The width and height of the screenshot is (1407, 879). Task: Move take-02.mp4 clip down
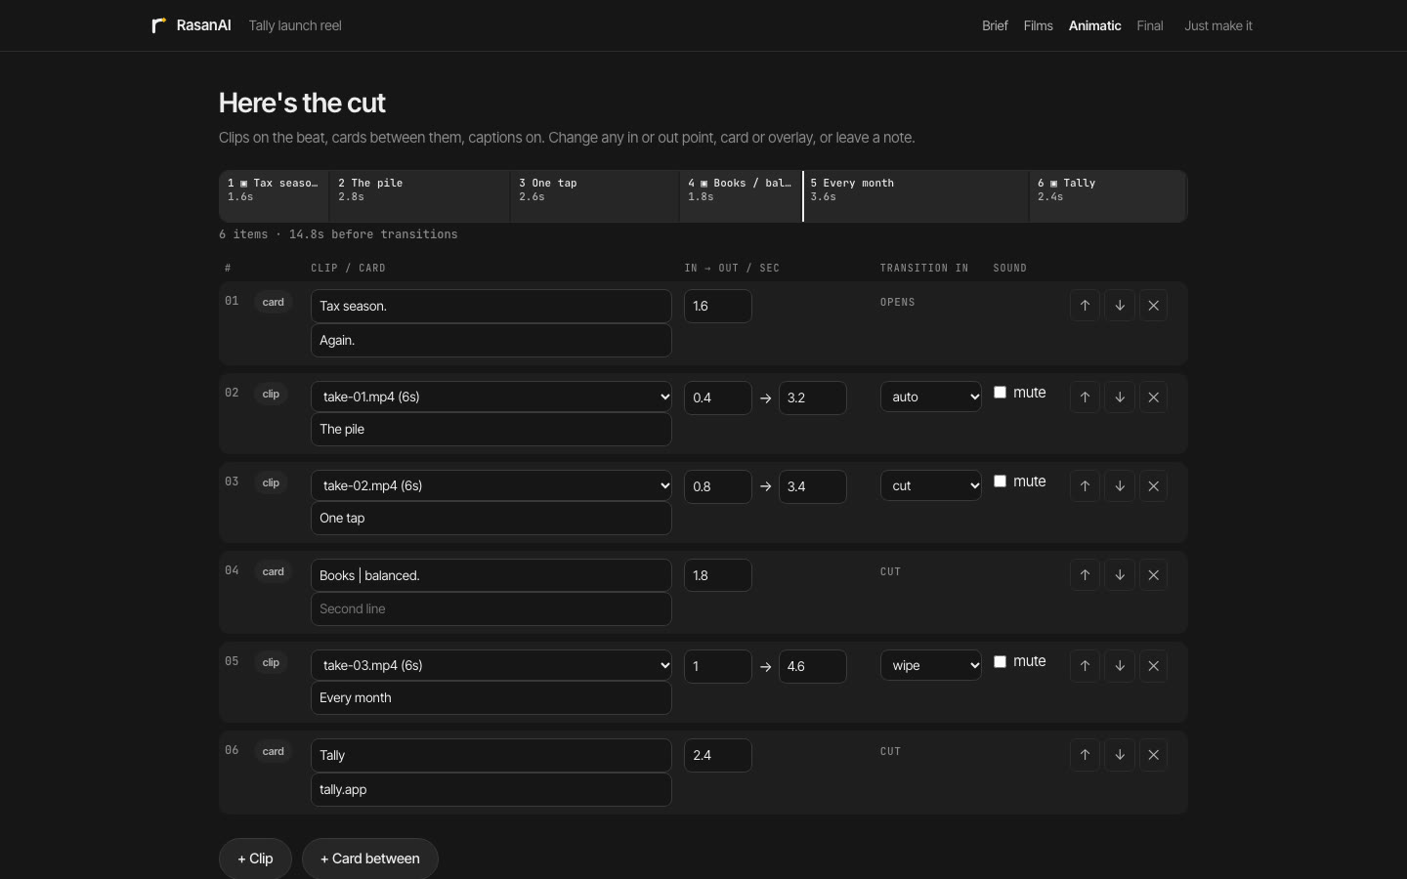(x=1120, y=486)
